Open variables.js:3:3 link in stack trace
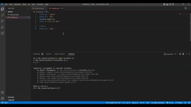This screenshot has width=191, height=107. (x=87, y=70)
